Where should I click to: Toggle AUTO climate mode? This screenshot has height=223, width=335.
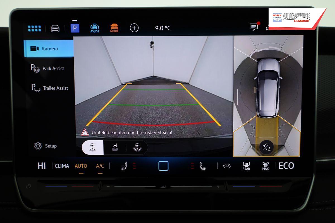click(81, 166)
